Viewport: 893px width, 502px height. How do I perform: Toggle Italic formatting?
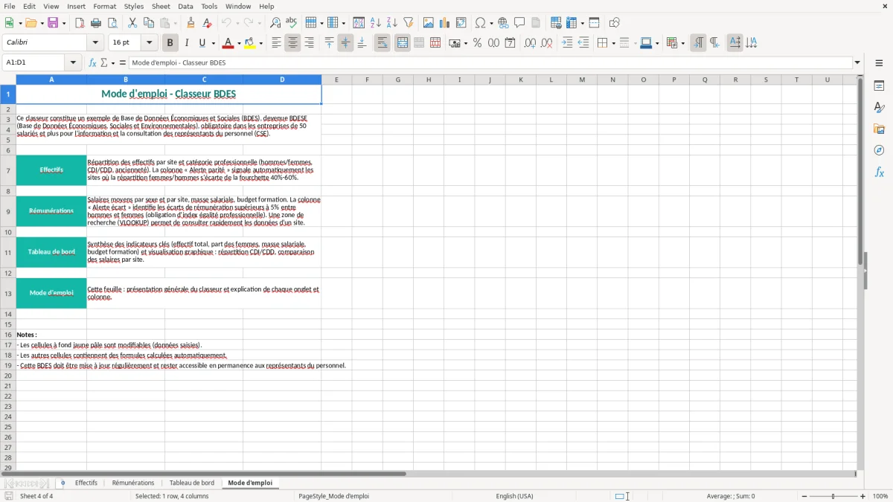click(186, 43)
